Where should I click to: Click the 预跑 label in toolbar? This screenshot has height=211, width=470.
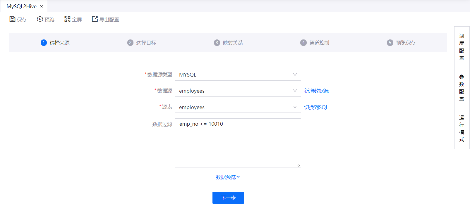(49, 20)
